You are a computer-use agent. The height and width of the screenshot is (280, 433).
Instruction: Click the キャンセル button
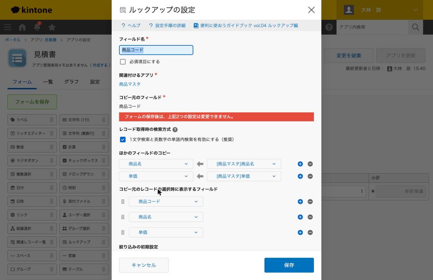pos(144,265)
